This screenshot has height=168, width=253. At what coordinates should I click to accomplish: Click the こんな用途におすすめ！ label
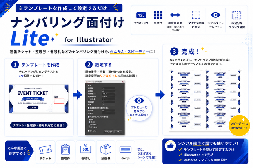17,151
